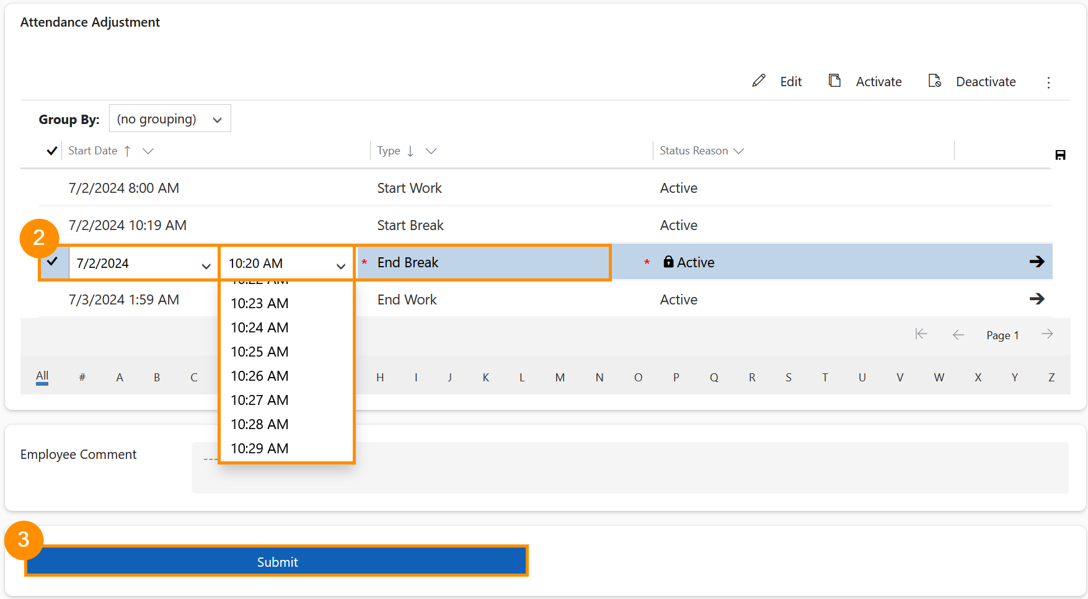Screen dimensions: 1088x599
Task: Open the Group By dropdown
Action: click(170, 118)
